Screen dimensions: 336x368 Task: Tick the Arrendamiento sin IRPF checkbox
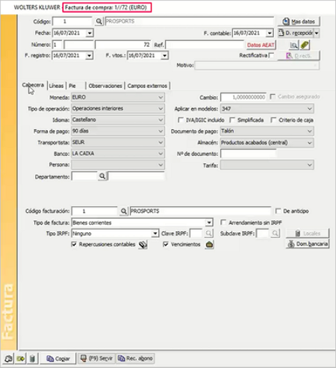pos(223,222)
